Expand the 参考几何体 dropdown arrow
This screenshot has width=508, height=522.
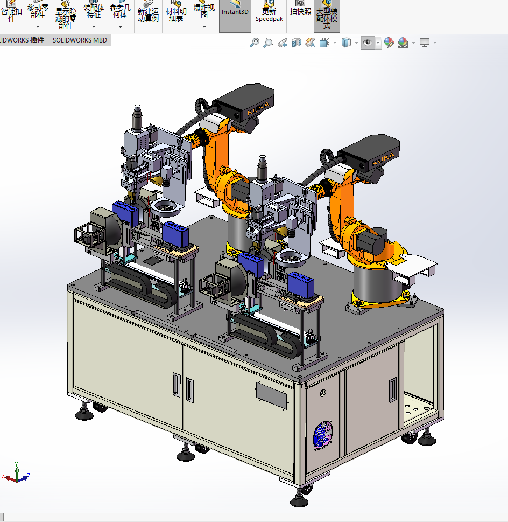pos(120,27)
